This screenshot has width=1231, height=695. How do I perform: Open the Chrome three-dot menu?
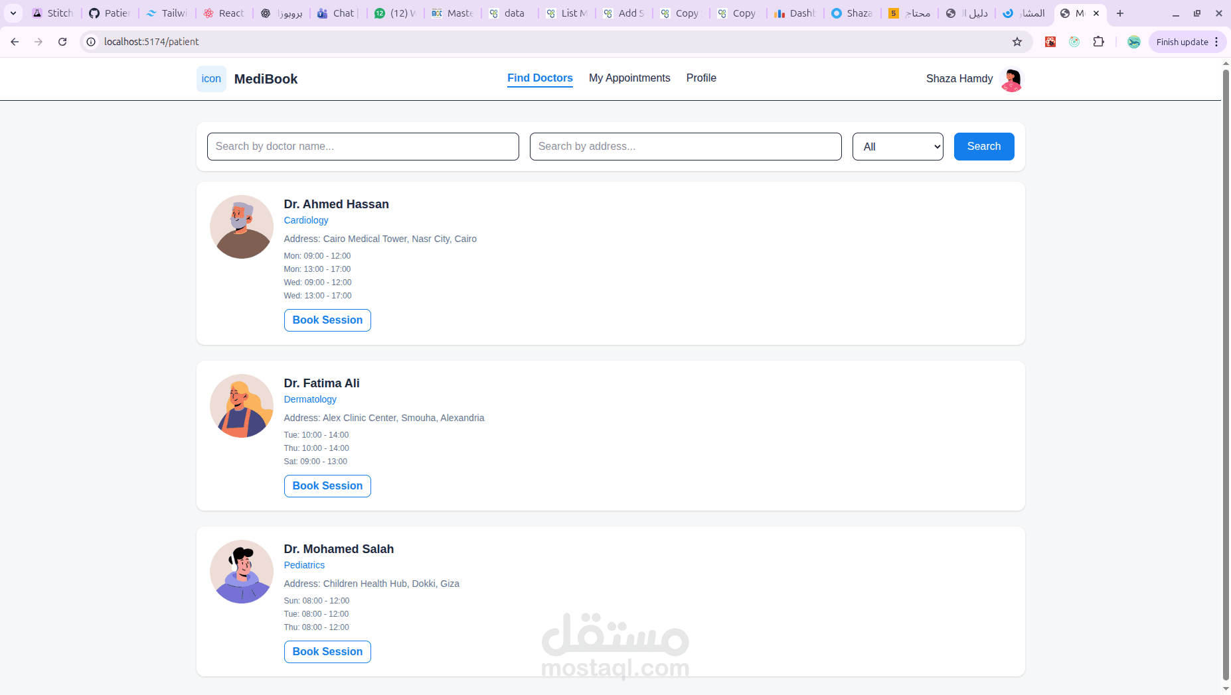tap(1216, 42)
